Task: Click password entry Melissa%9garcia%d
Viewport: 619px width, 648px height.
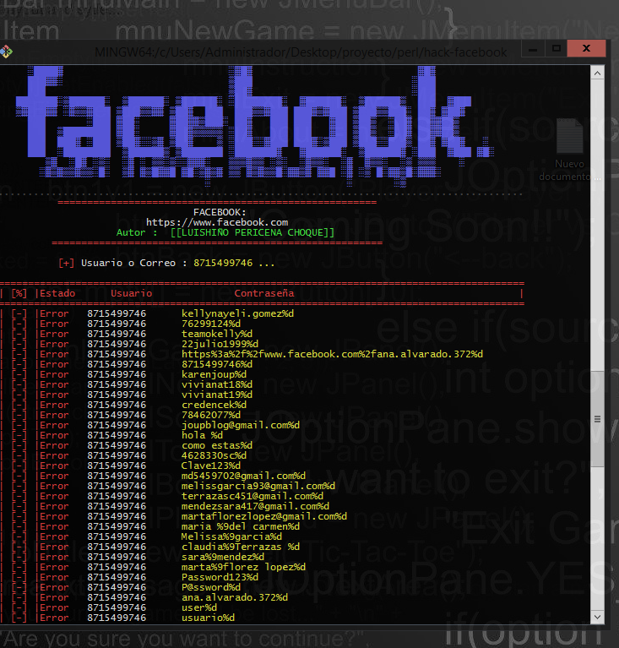Action: coord(232,536)
